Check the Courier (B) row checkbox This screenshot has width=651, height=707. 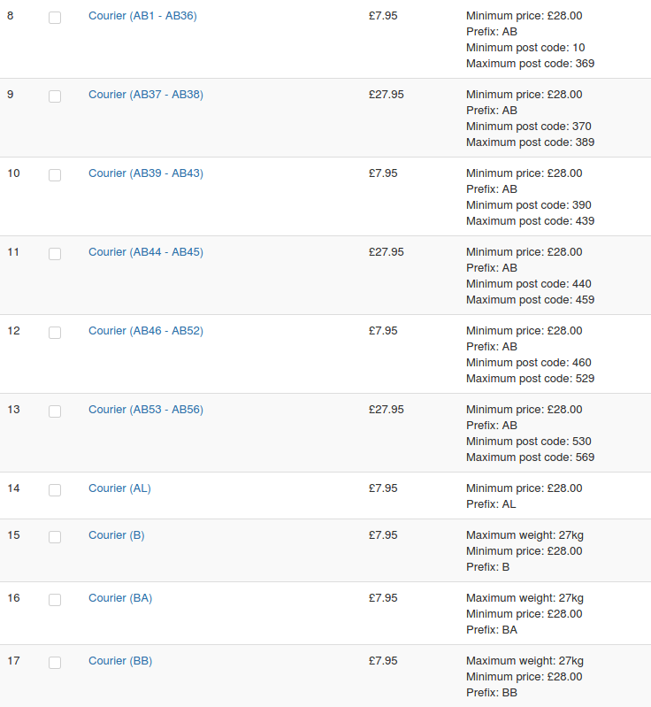pos(55,537)
